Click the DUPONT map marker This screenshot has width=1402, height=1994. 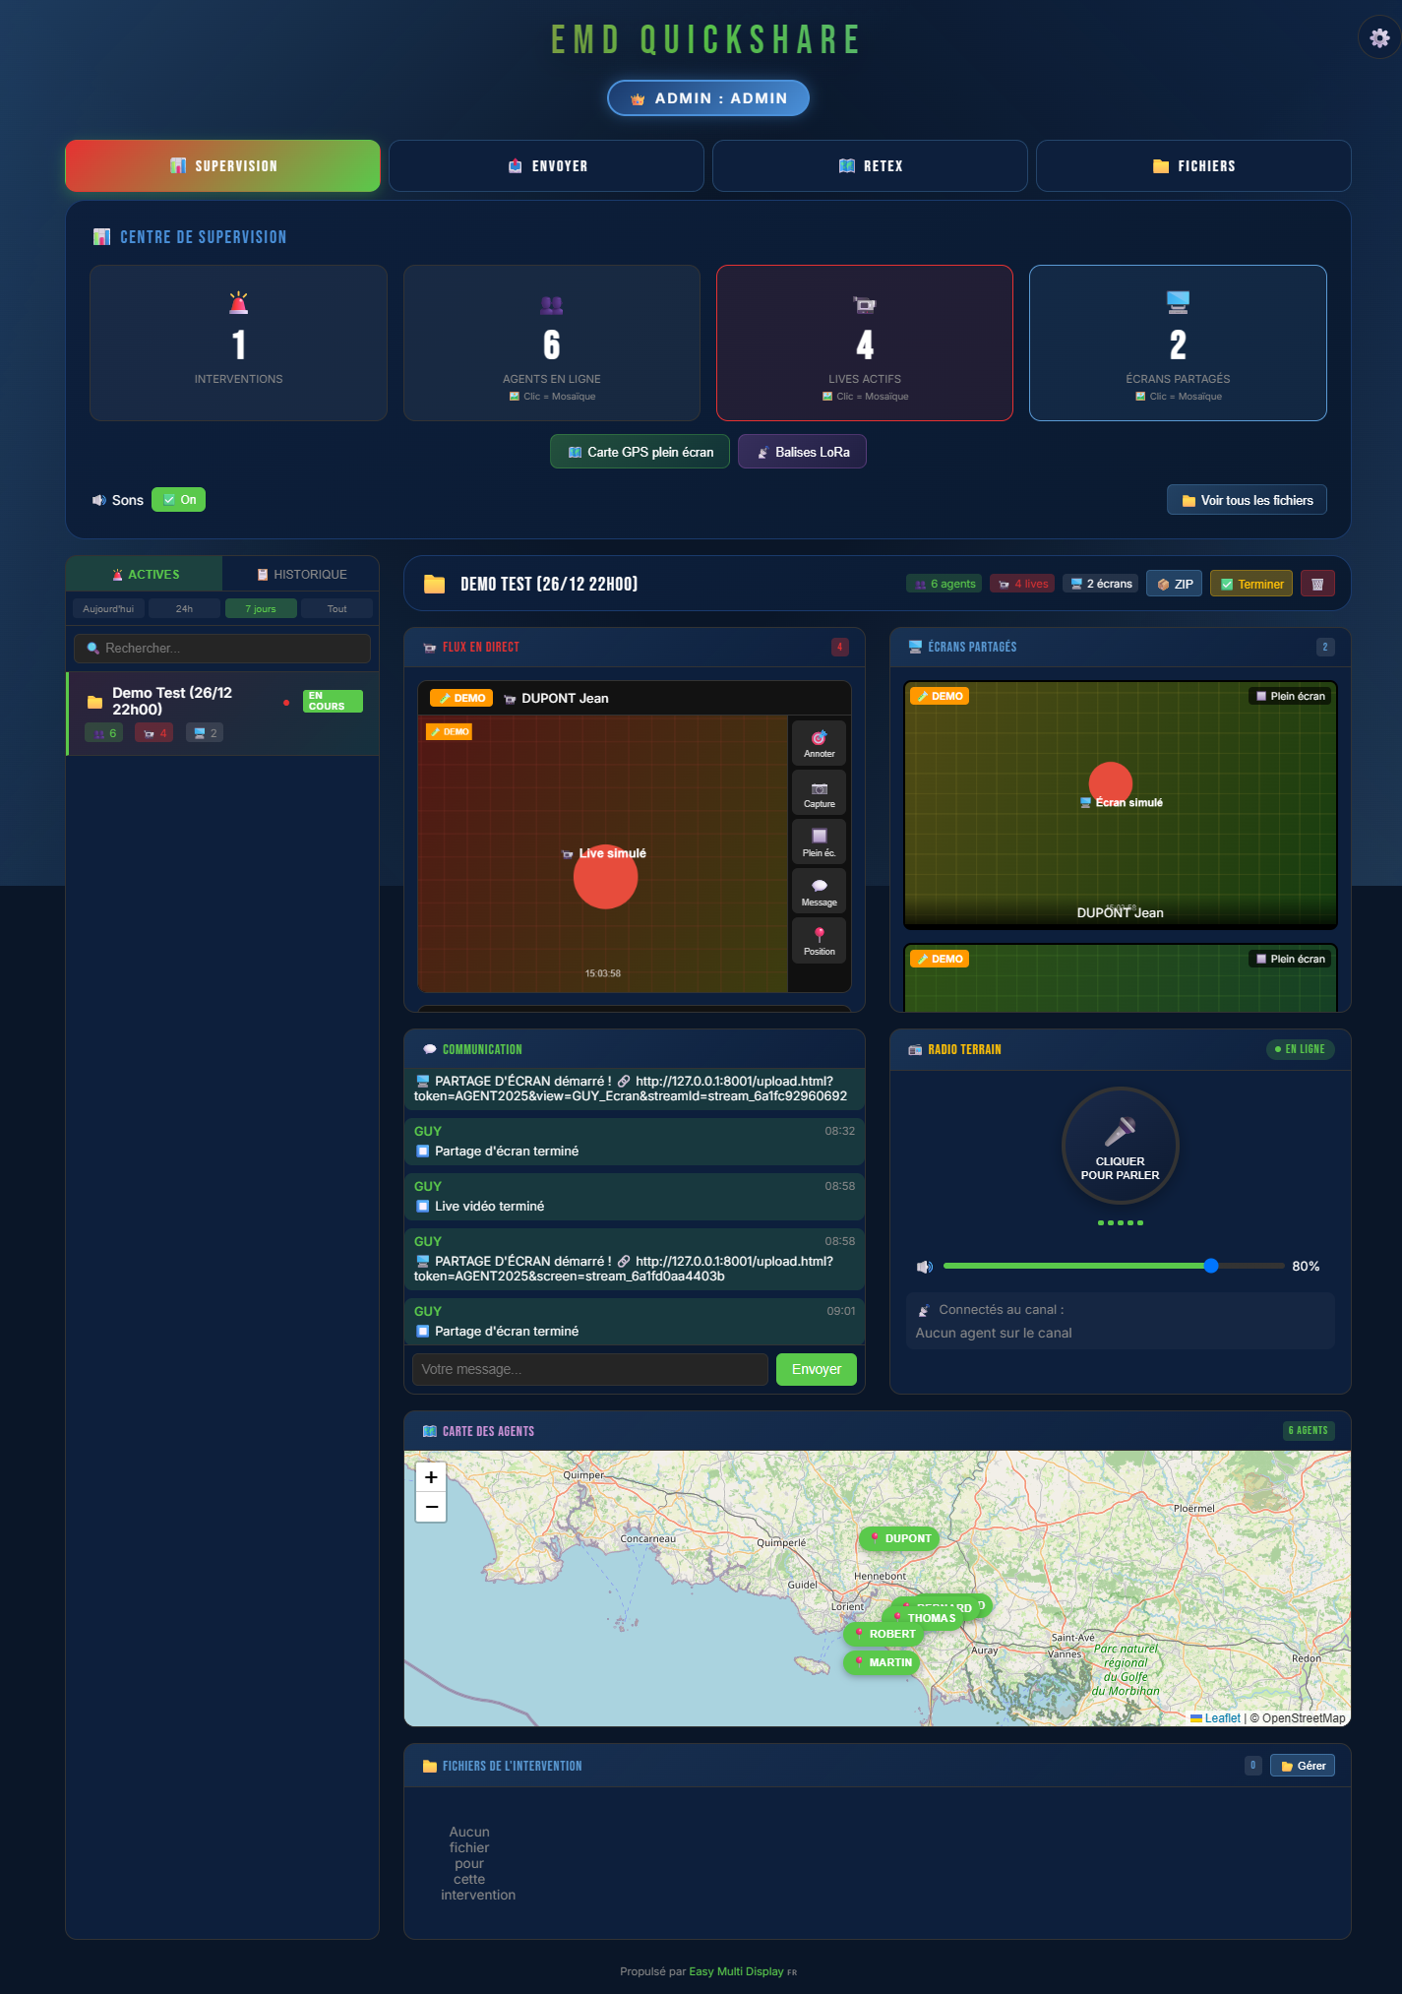[x=899, y=1538]
